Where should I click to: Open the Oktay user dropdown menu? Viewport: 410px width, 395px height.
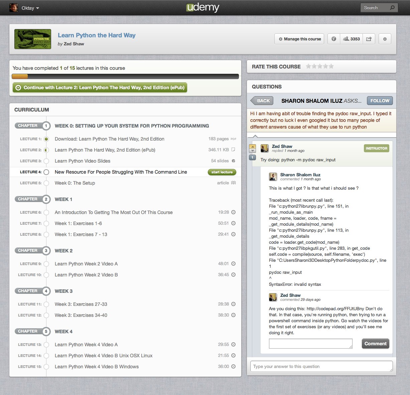coord(30,8)
